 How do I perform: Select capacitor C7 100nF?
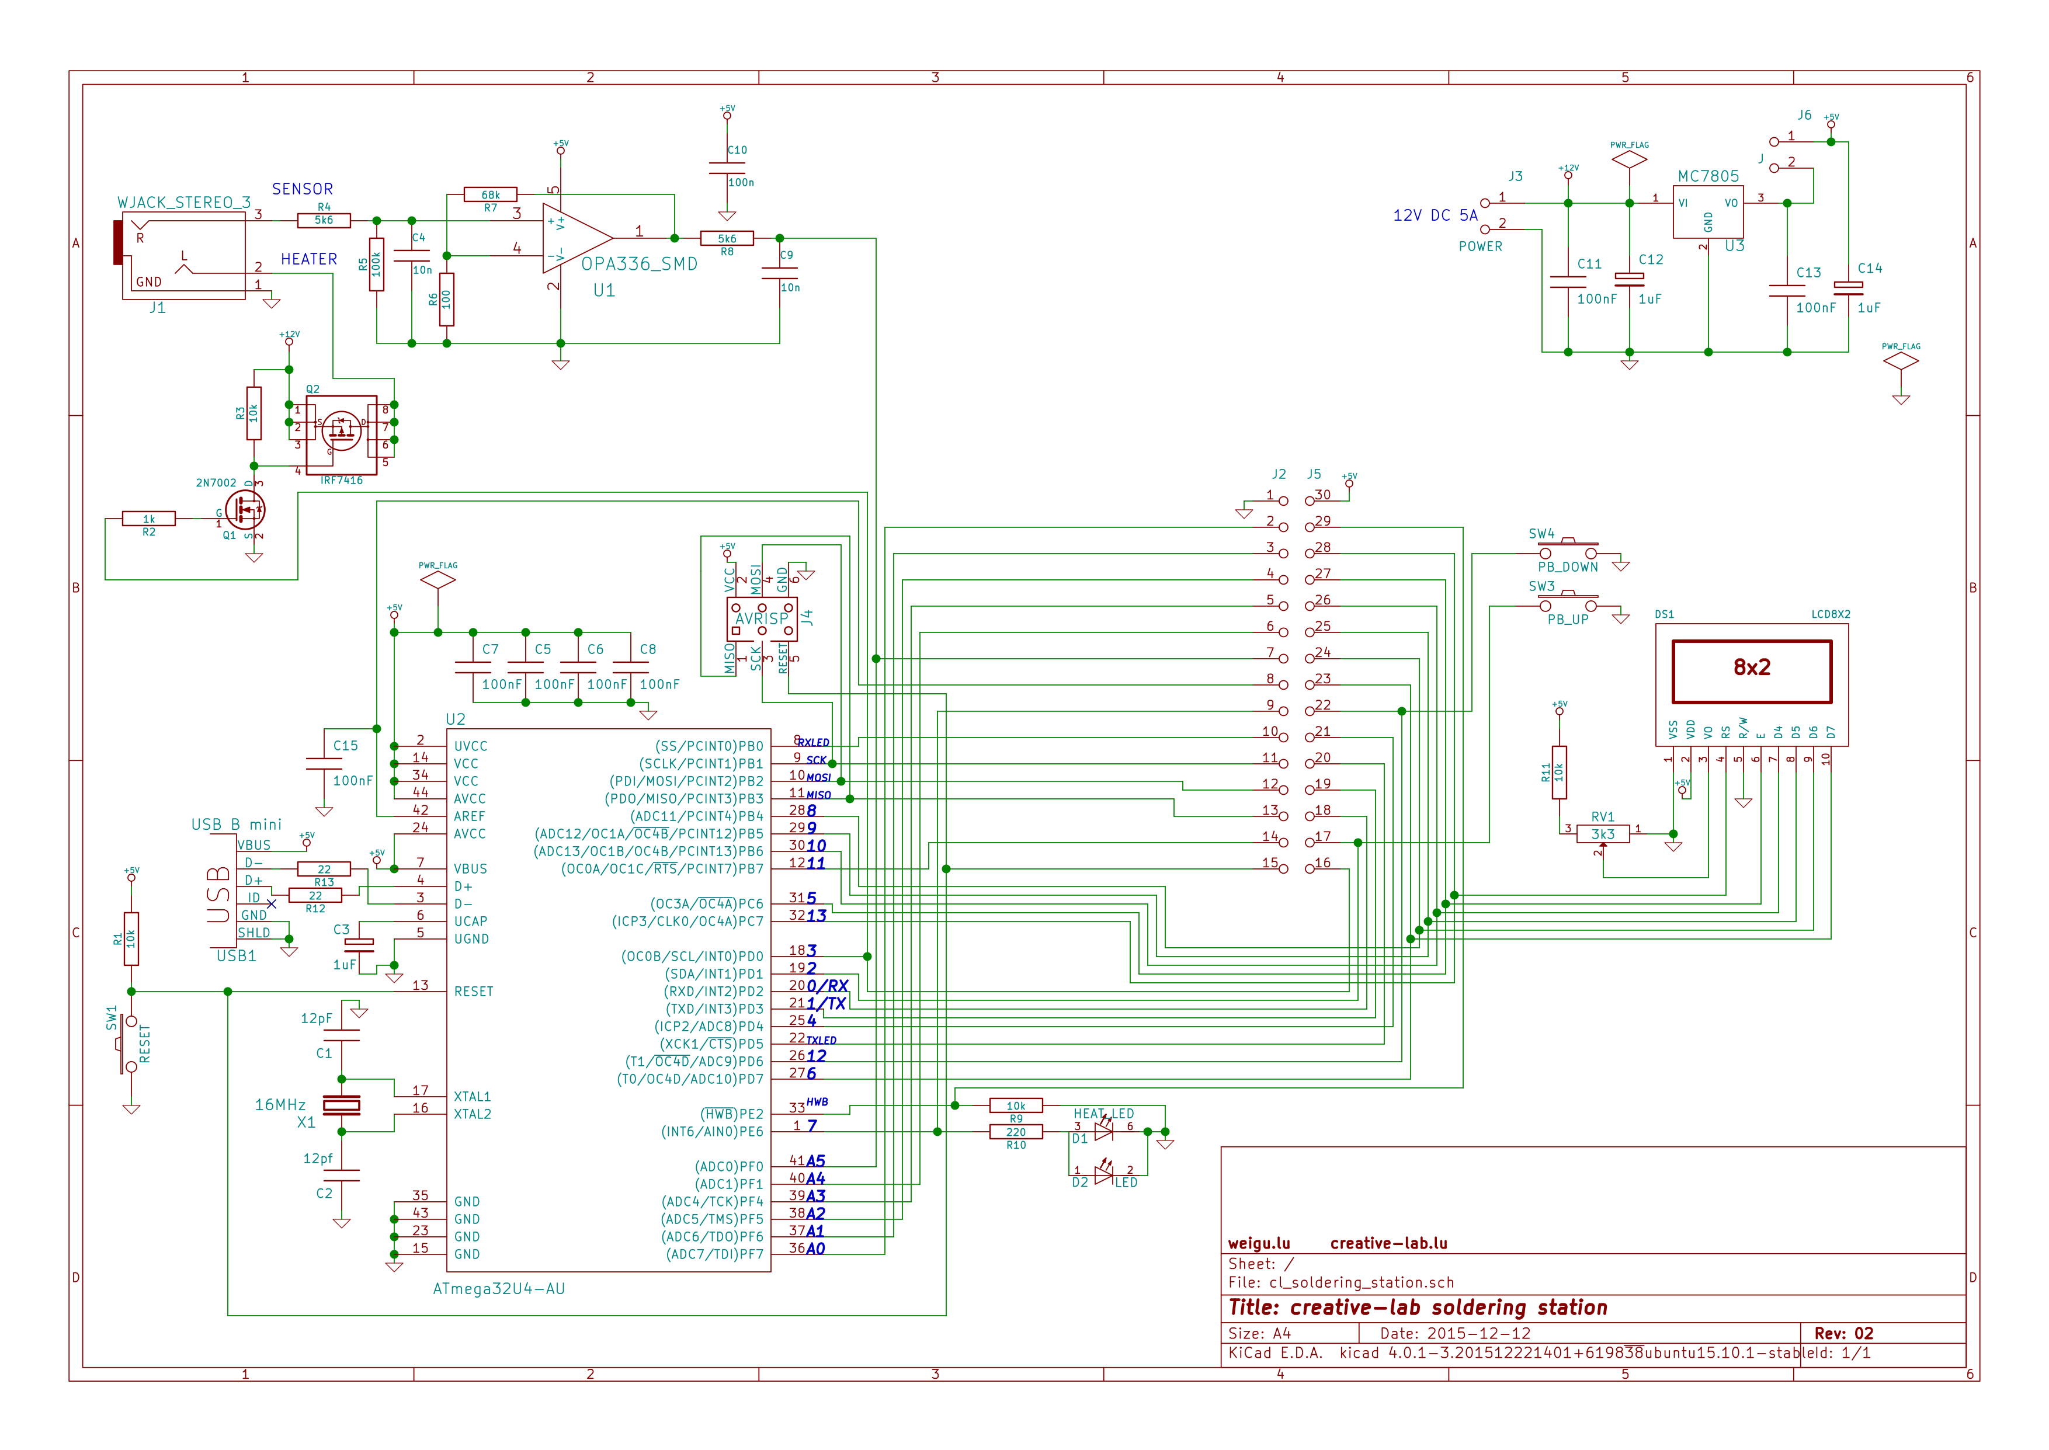coord(473,667)
